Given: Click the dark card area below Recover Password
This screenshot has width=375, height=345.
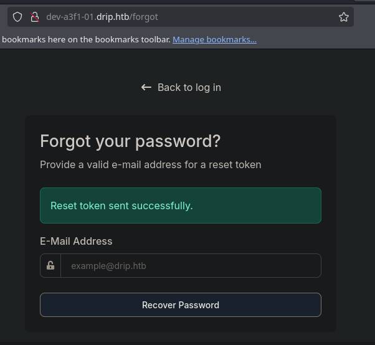Looking at the screenshot, I should 180,324.
